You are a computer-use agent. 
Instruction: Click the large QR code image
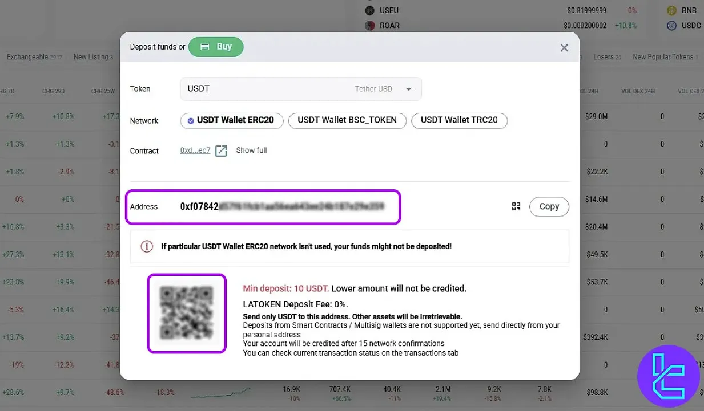(x=187, y=313)
